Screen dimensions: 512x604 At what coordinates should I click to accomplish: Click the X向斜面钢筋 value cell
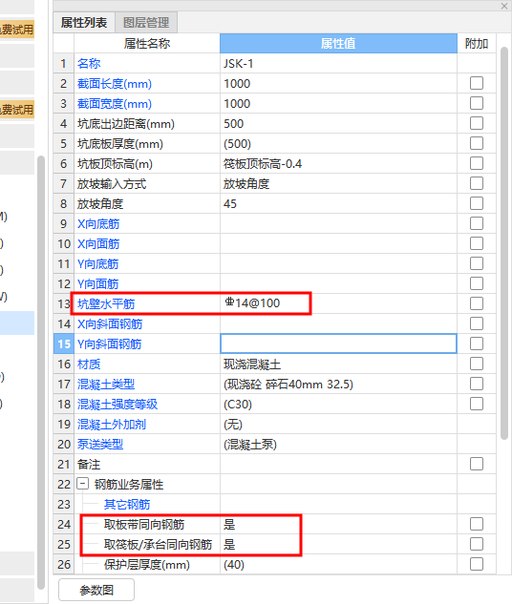pos(338,323)
